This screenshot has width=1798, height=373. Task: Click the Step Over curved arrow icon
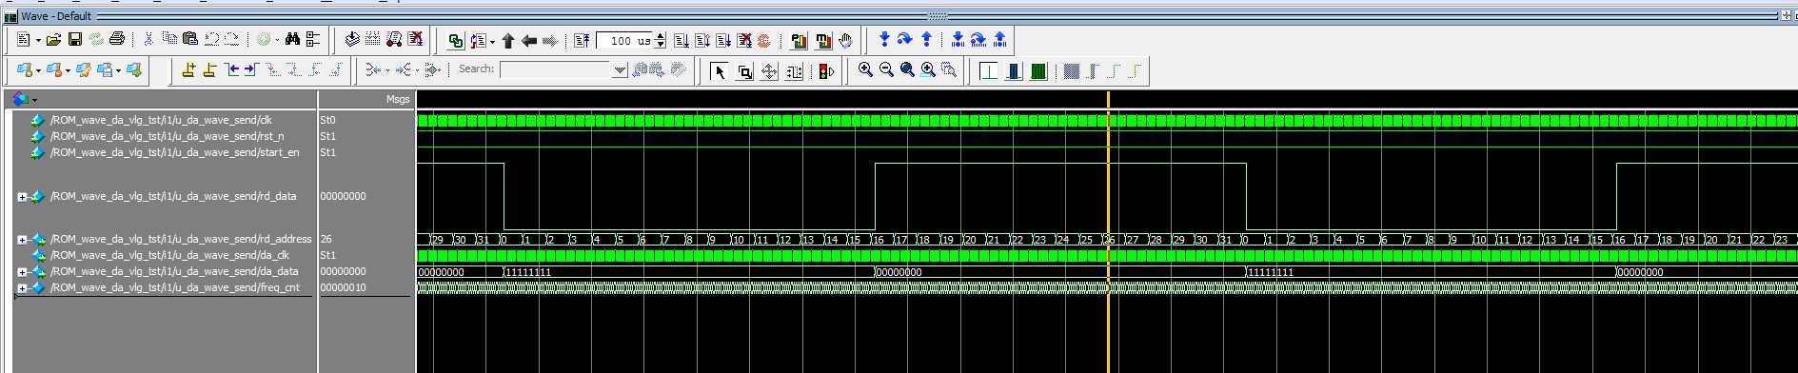905,39
